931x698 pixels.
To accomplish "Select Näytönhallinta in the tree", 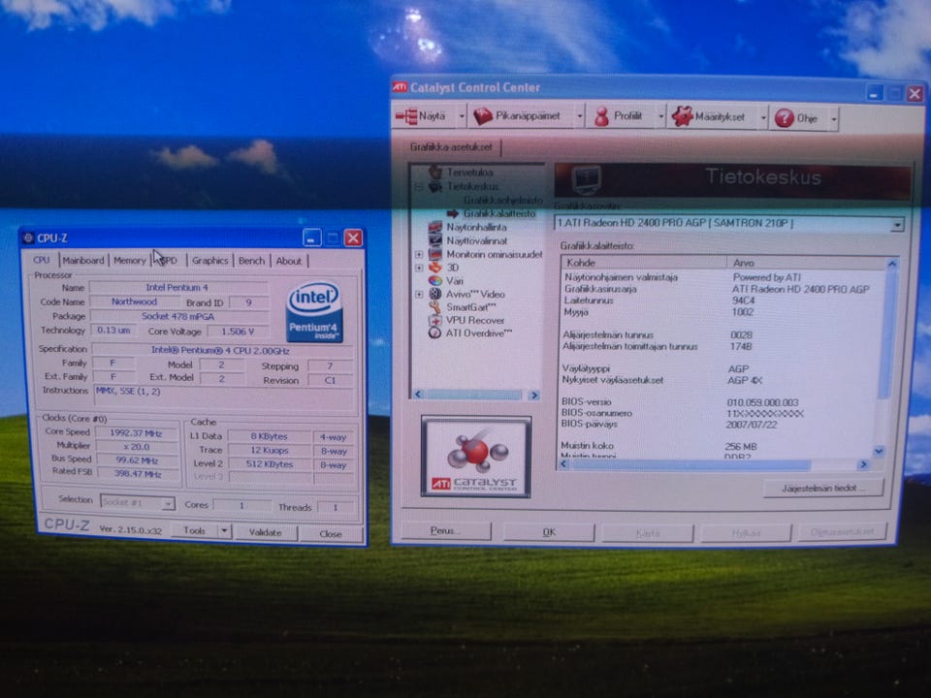I will pos(476,227).
